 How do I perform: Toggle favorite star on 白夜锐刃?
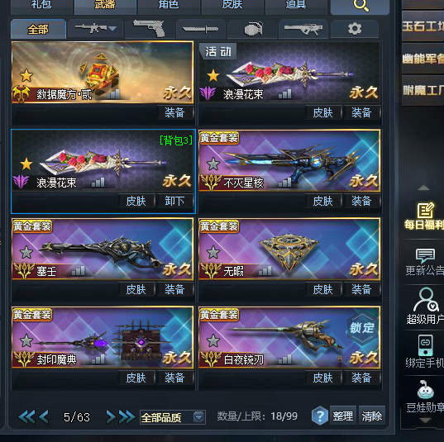pyautogui.click(x=213, y=340)
